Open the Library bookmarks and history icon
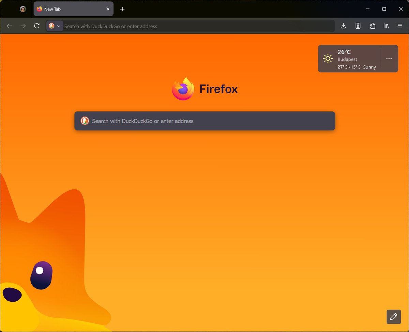409x332 pixels. click(386, 26)
